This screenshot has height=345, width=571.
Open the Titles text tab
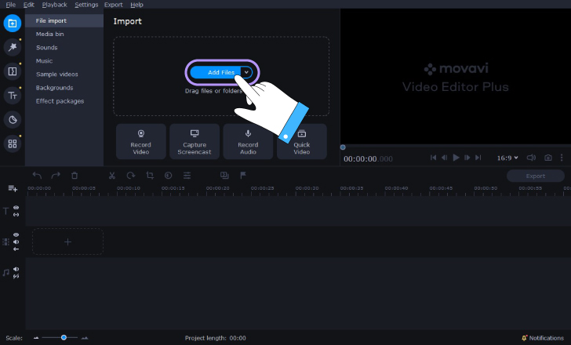coord(13,96)
